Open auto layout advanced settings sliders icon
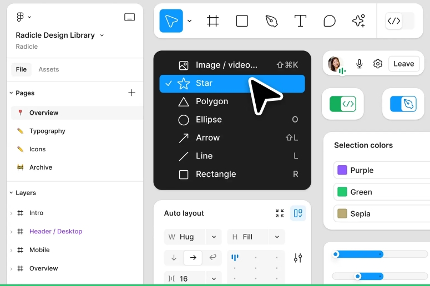The width and height of the screenshot is (430, 286). click(x=298, y=258)
